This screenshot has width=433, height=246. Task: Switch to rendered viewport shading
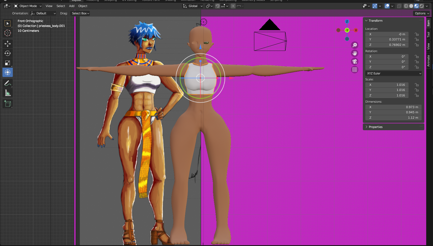422,6
